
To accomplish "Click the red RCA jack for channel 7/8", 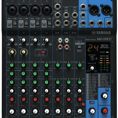I will pyautogui.click(x=67, y=47).
